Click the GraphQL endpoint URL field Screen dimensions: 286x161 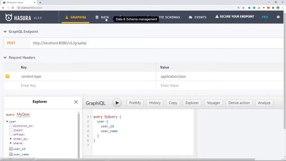point(157,43)
